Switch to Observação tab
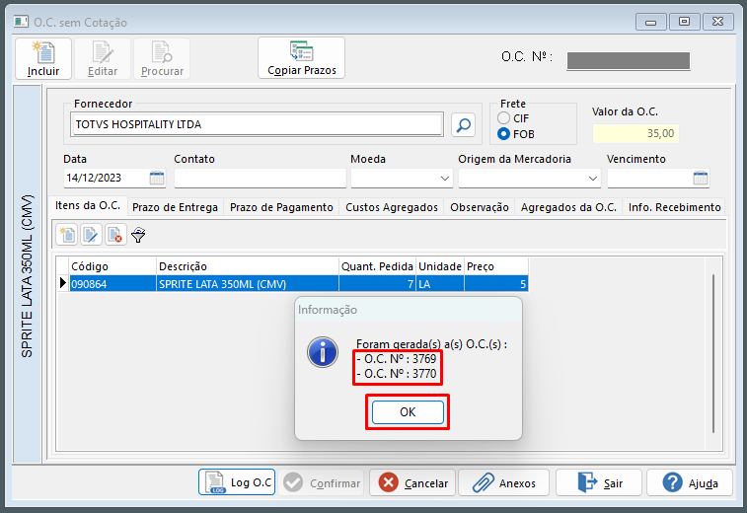747x513 pixels. [480, 207]
